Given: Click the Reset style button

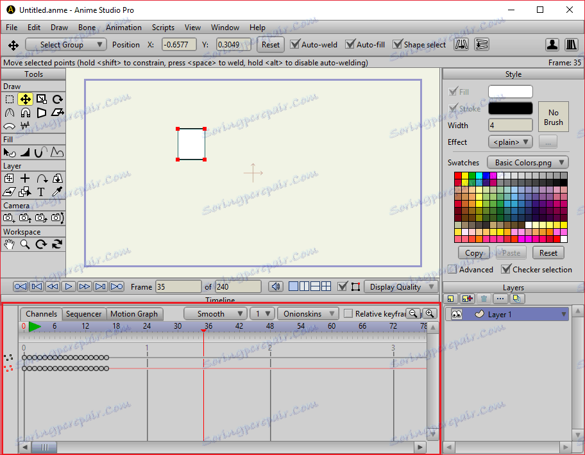Looking at the screenshot, I should click(548, 252).
